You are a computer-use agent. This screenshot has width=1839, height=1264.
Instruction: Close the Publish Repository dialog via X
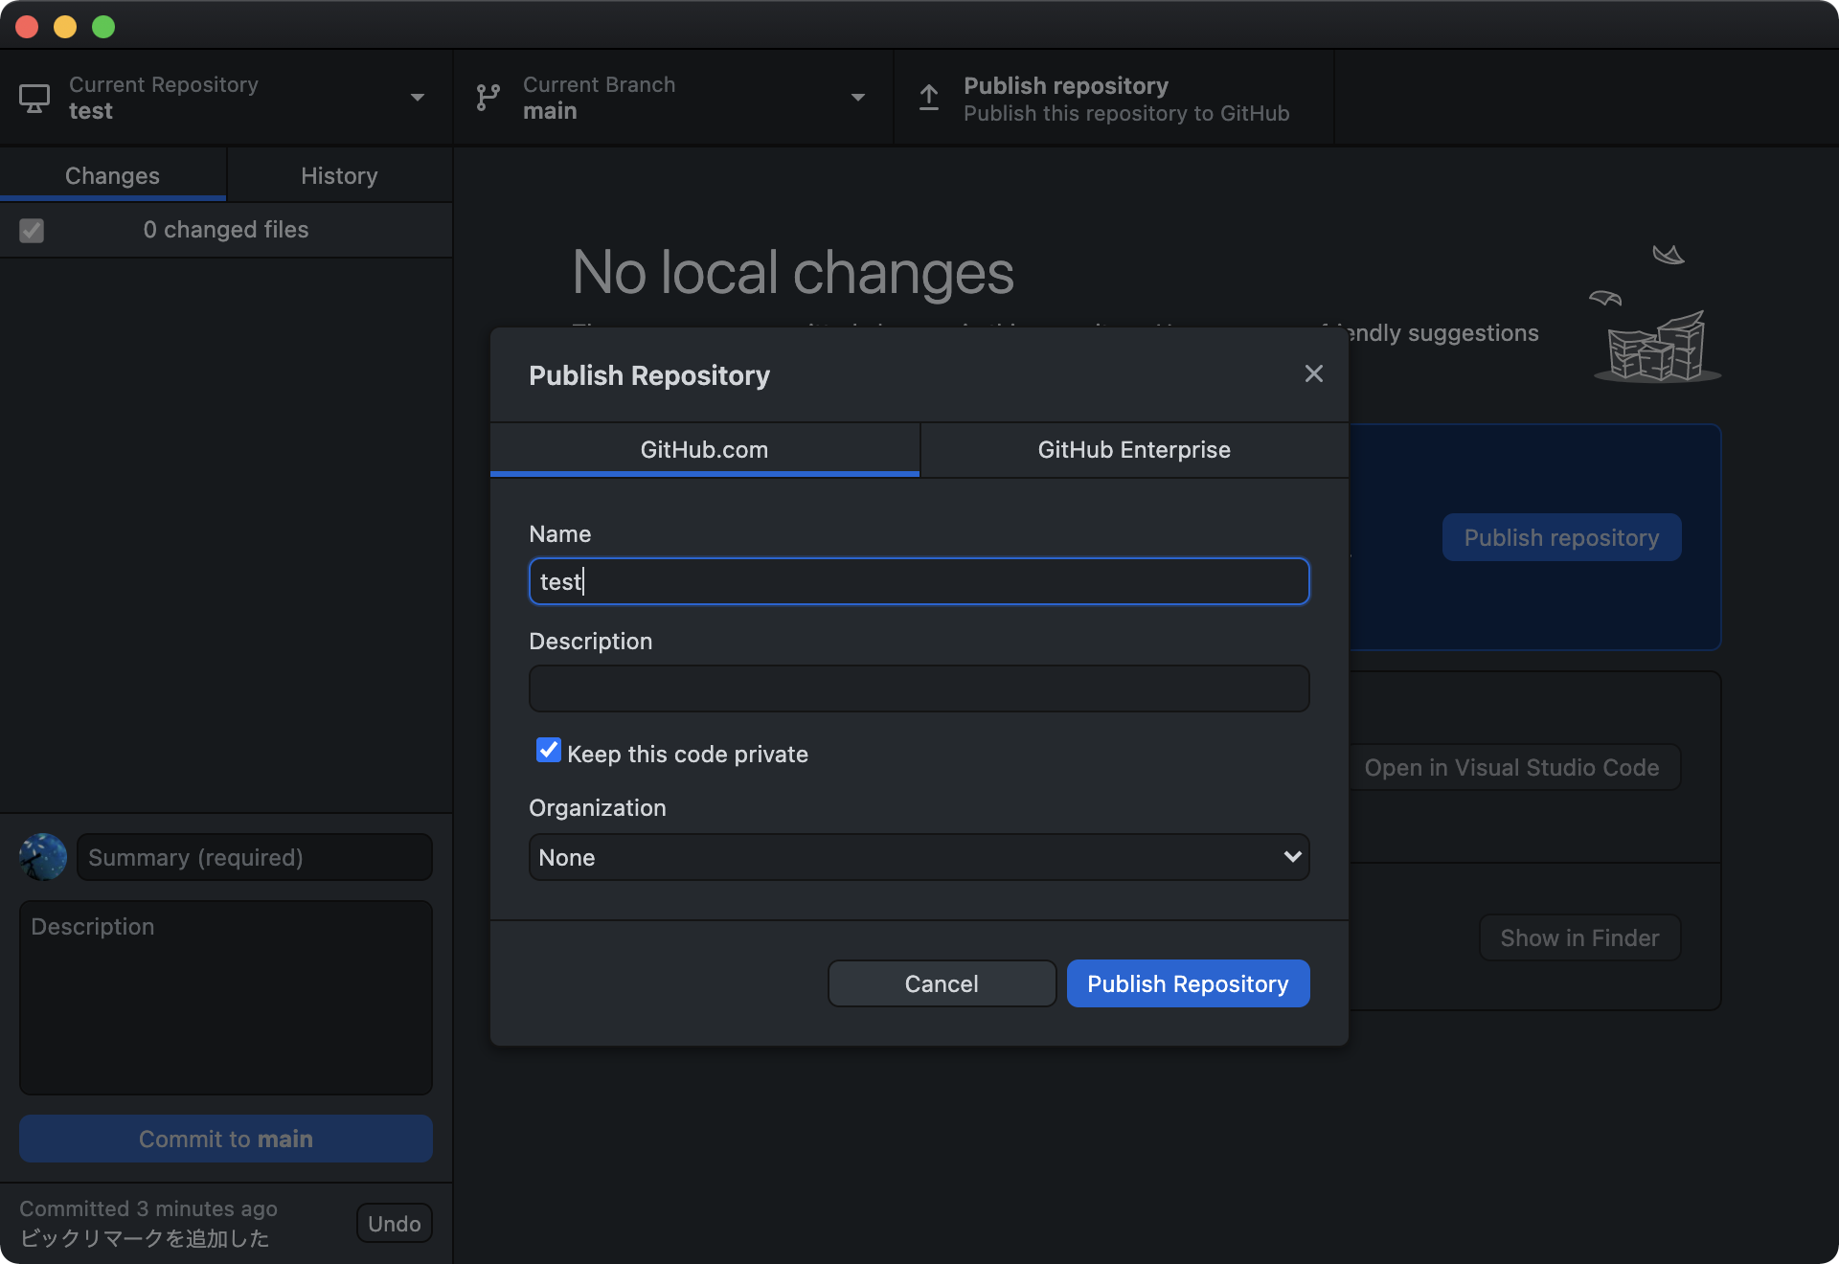[x=1313, y=374]
